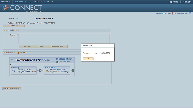This screenshot has width=193, height=108.
Task: Open the Help link
Action: pyautogui.click(x=170, y=13)
